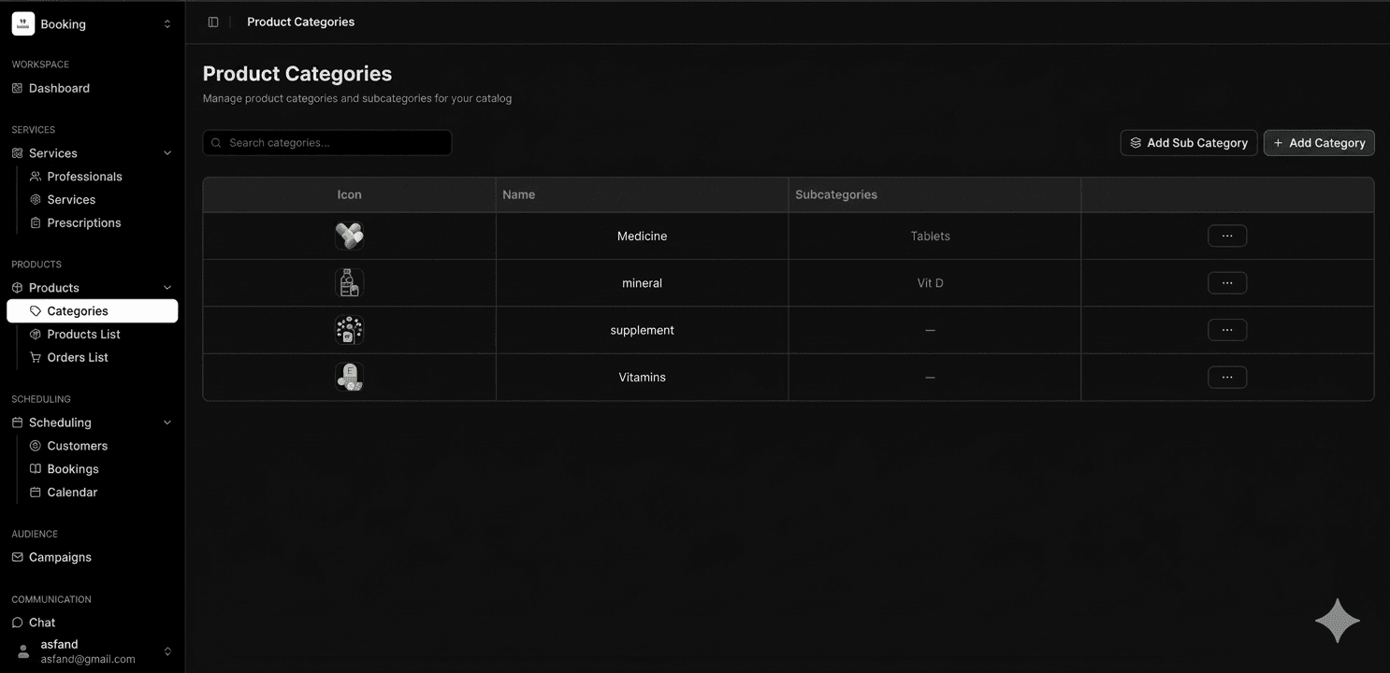The image size is (1390, 673).
Task: Click the Add Category button
Action: pyautogui.click(x=1318, y=143)
